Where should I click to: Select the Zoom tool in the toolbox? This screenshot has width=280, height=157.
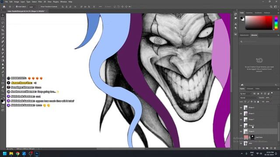(3, 91)
